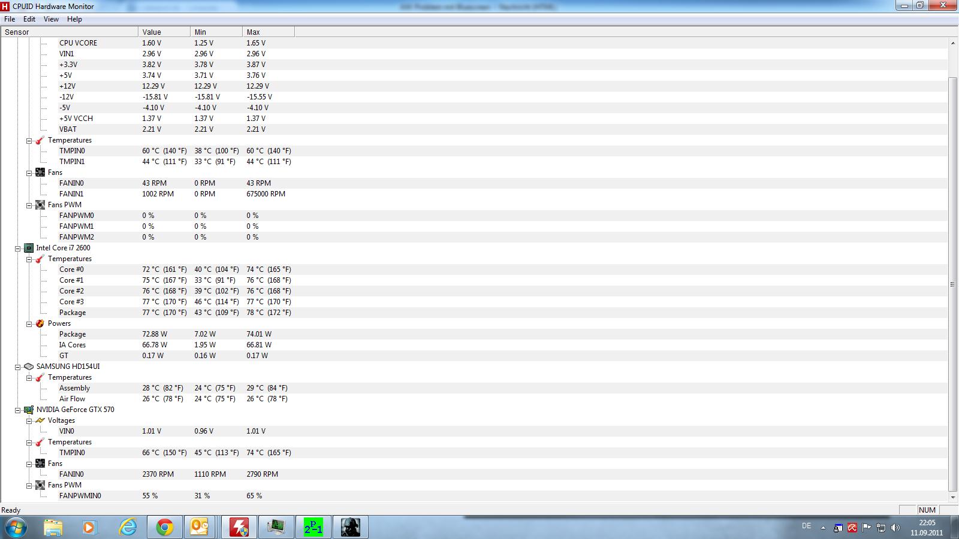Click the scrollbar down arrow
Image resolution: width=959 pixels, height=539 pixels.
click(953, 497)
